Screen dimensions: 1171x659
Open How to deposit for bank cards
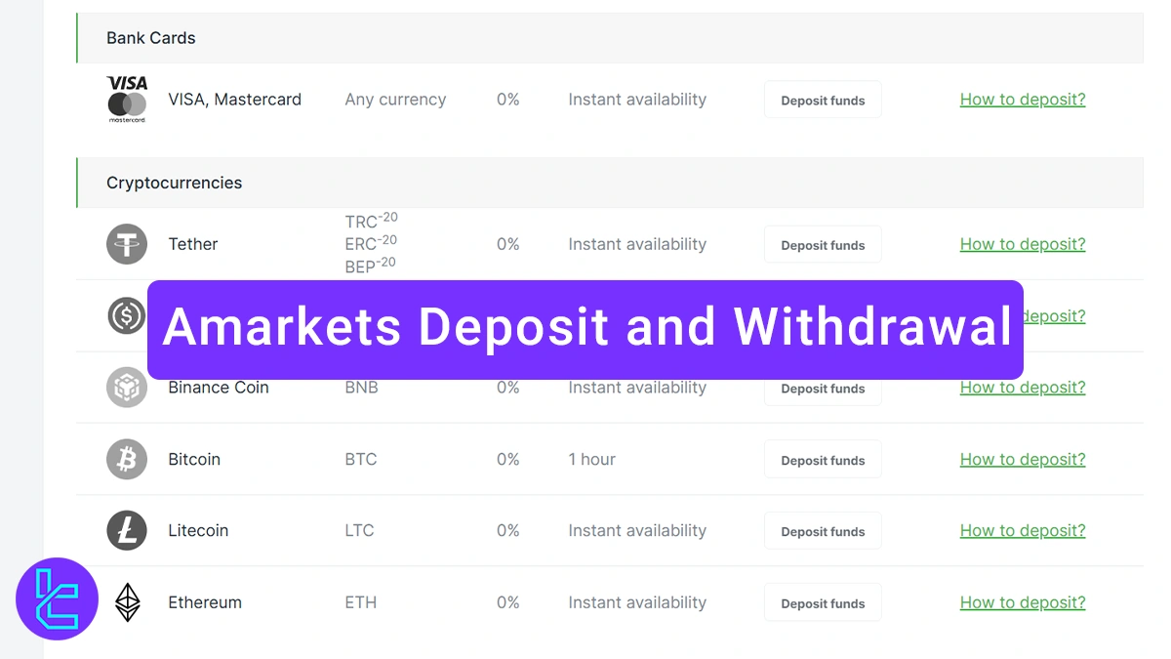[x=1023, y=99]
